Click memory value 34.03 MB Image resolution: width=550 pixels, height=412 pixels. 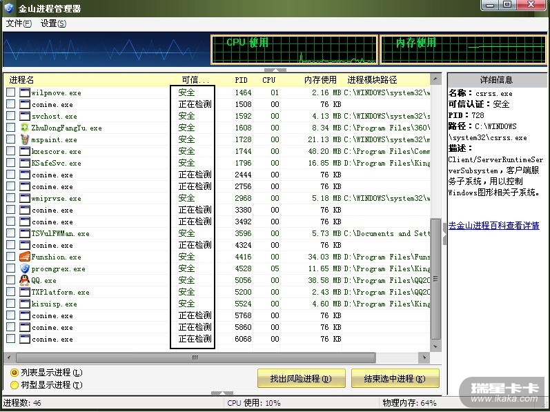(x=324, y=257)
